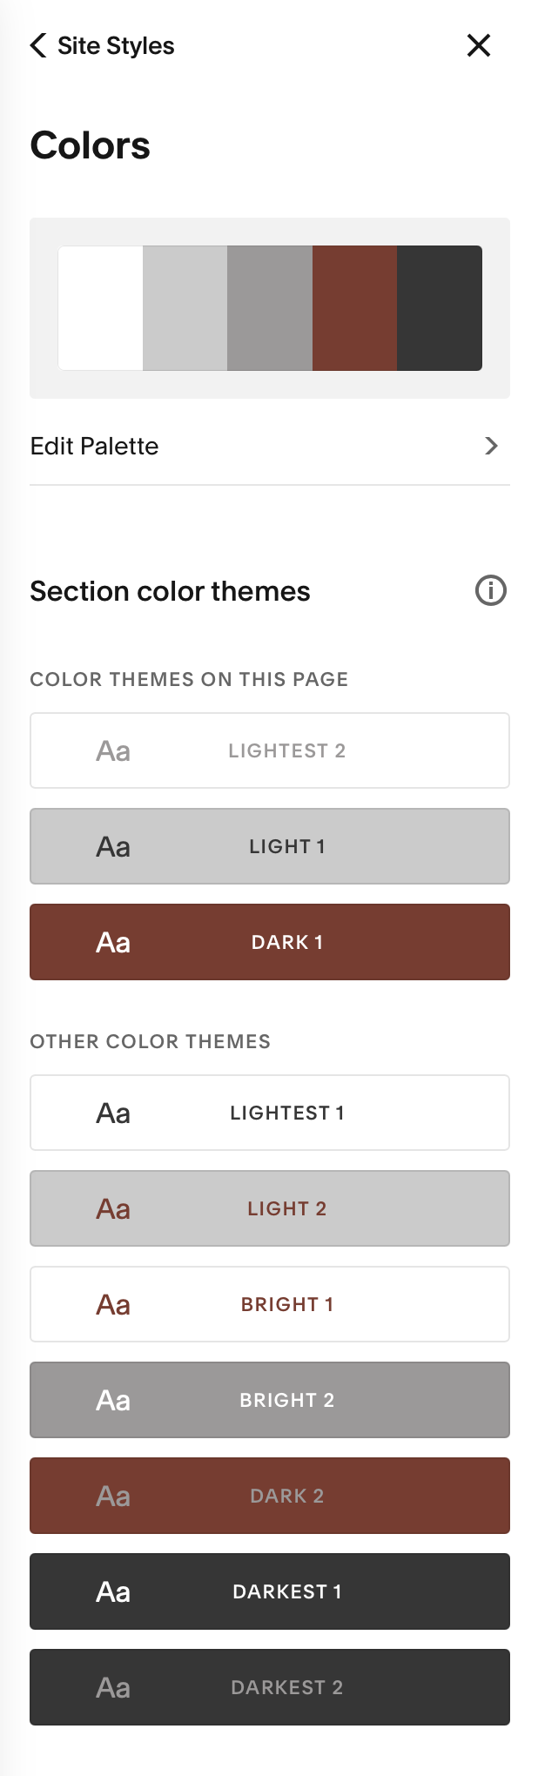The width and height of the screenshot is (538, 1776).
Task: Select the light gray palette swatch
Action: (185, 308)
